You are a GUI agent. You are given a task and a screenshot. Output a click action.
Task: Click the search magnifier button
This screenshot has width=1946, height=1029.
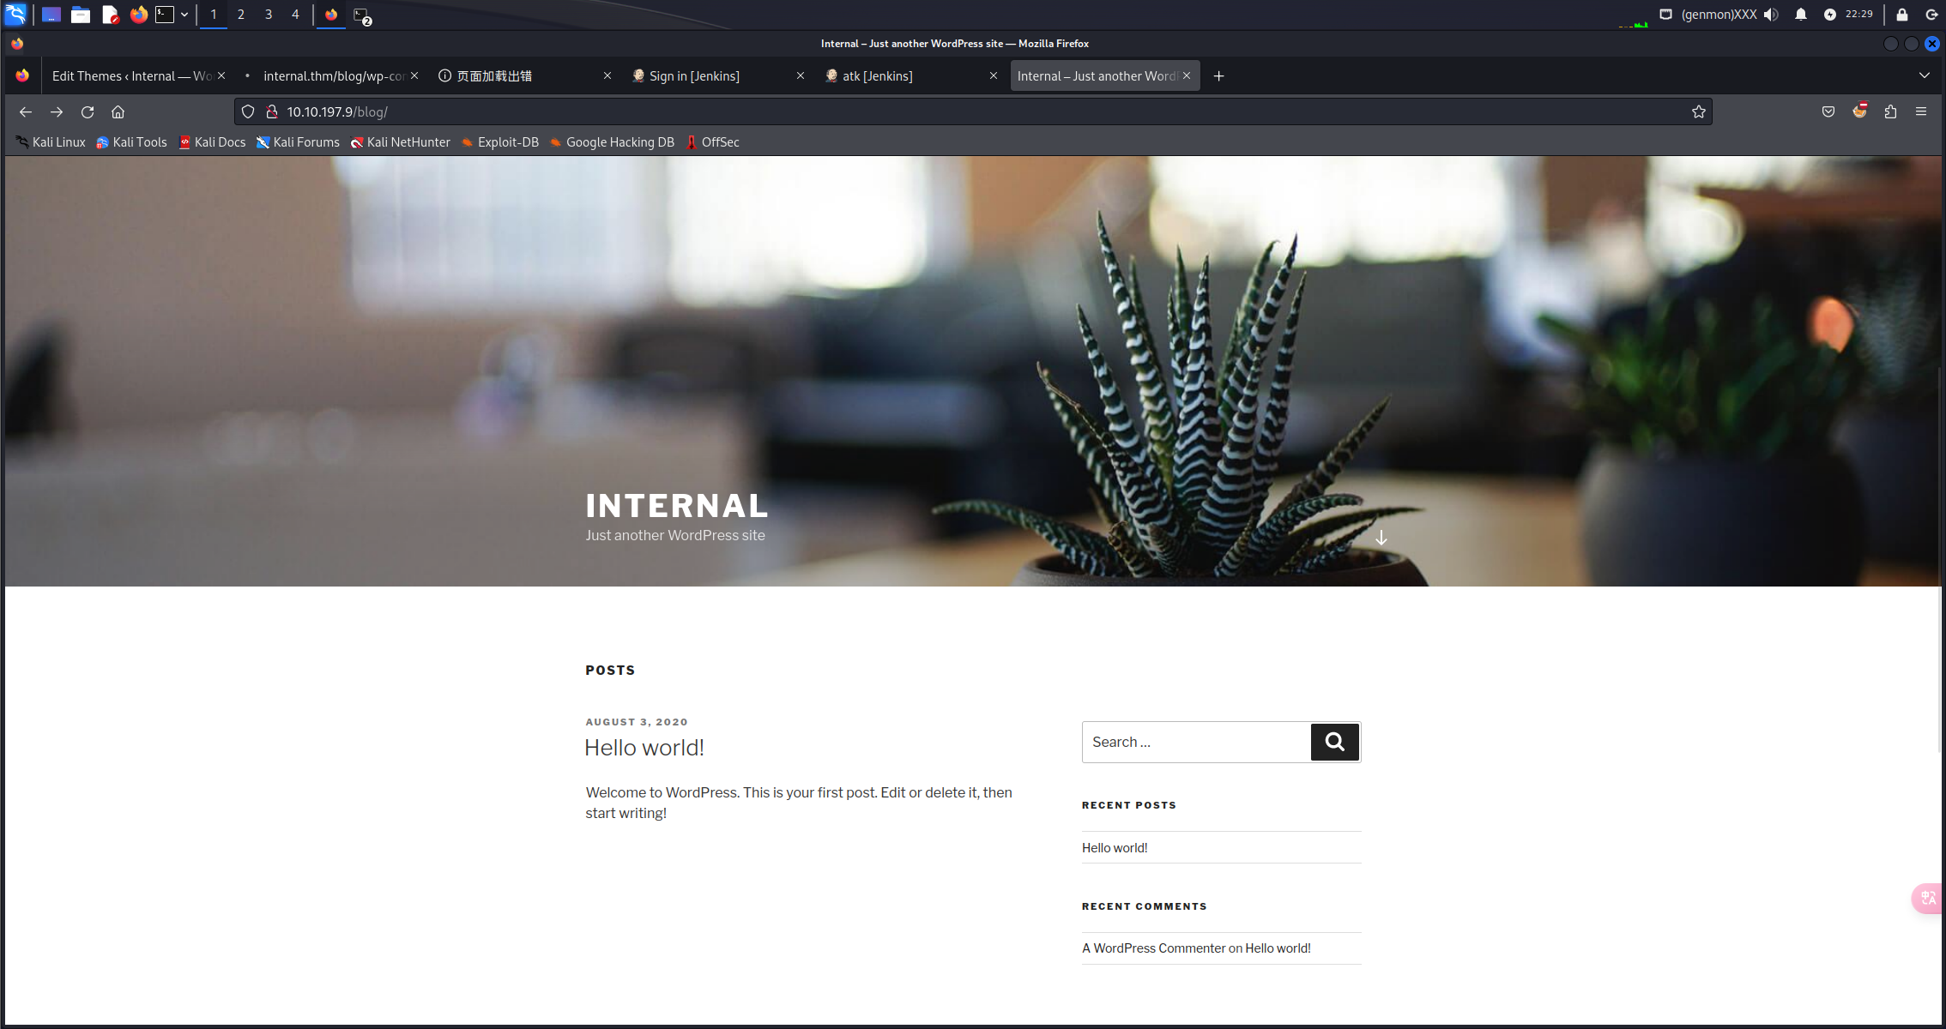(x=1334, y=742)
